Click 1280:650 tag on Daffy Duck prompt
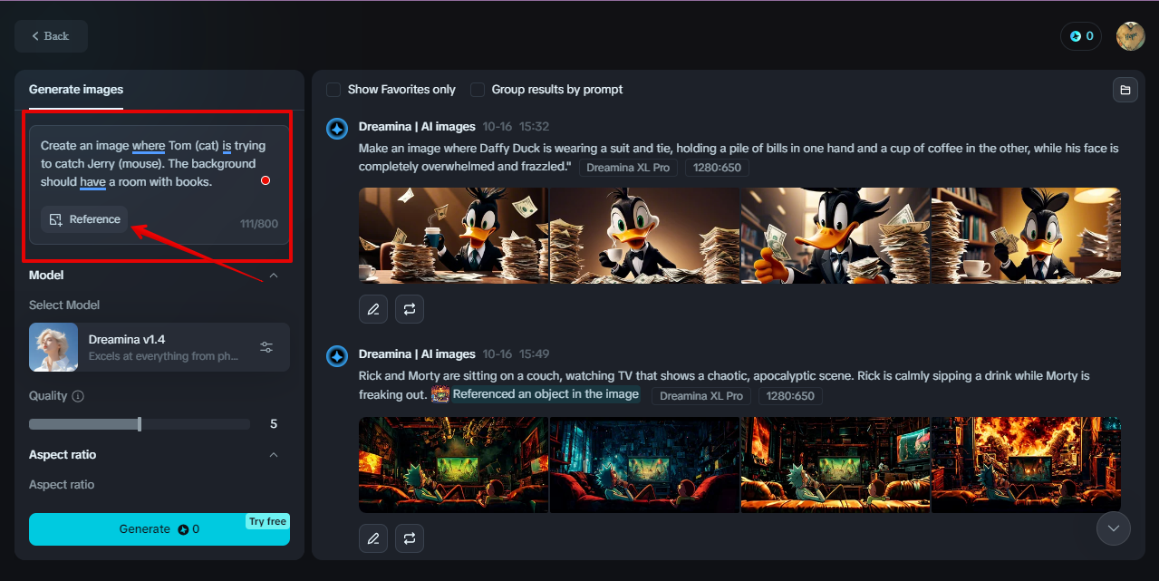 [717, 168]
